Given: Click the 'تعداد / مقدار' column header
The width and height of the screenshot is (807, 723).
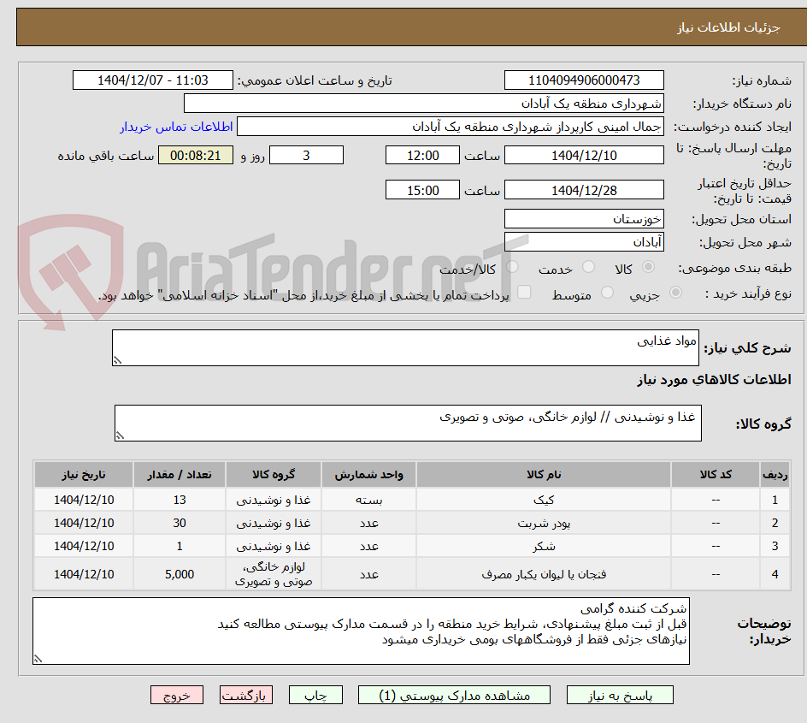Looking at the screenshot, I should [180, 474].
